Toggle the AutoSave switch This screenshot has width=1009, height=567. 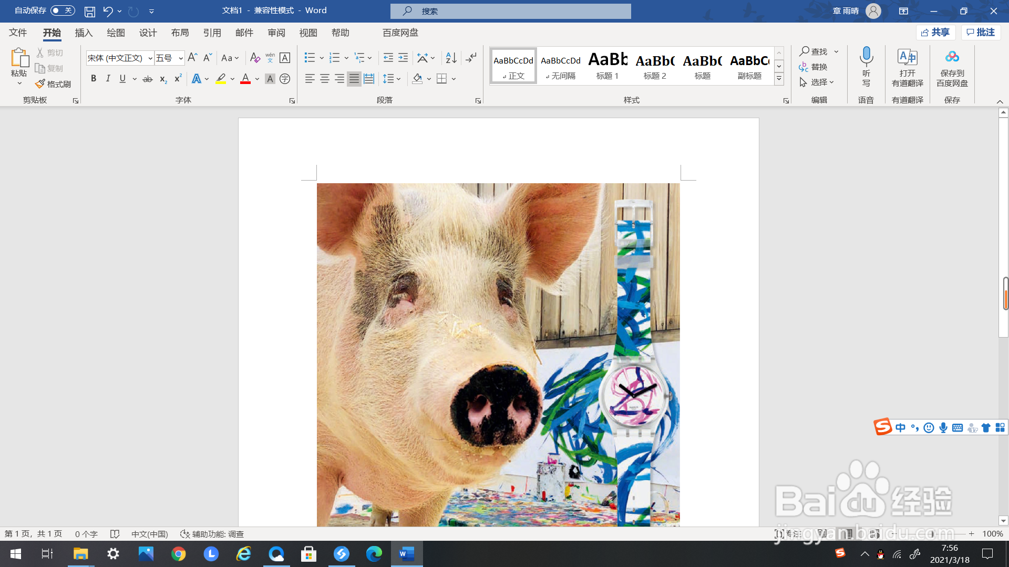[63, 10]
